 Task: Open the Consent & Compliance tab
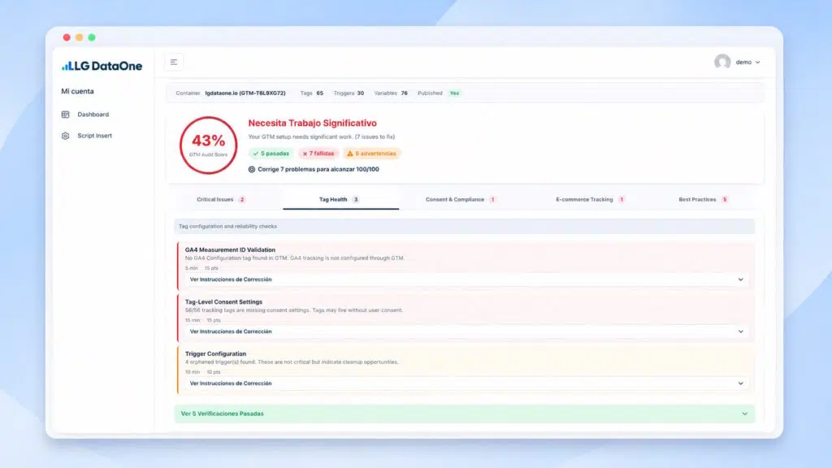click(460, 200)
